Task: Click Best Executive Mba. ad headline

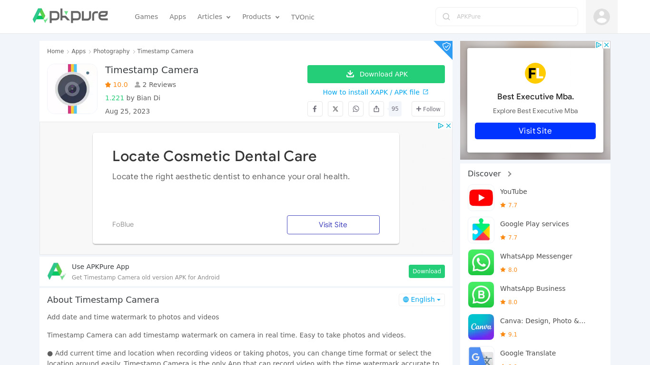Action: [x=535, y=96]
